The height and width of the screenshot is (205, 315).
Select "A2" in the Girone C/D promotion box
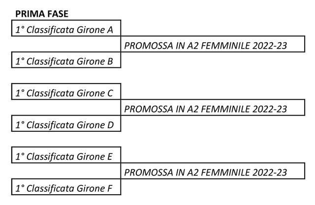pos(192,109)
